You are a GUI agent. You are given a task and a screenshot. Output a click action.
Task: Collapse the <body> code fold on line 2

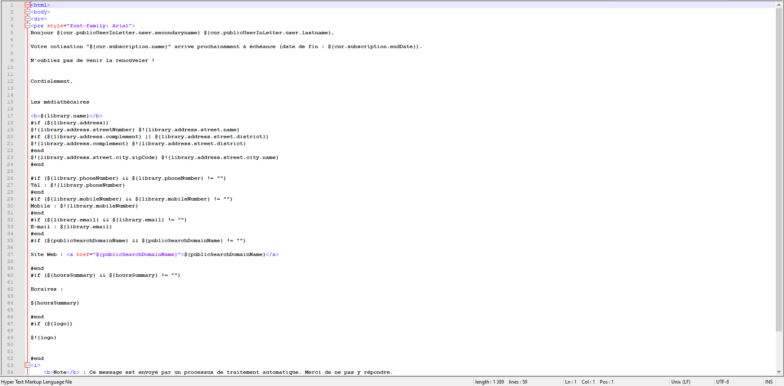point(27,11)
